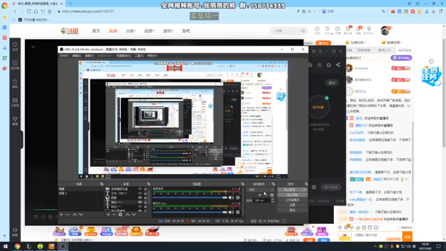This screenshot has height=251, width=446.
Task: Add a new source in sources panel
Action: click(x=108, y=215)
